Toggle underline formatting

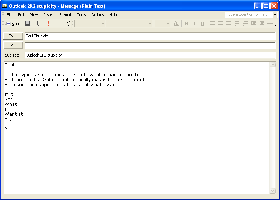202,24
